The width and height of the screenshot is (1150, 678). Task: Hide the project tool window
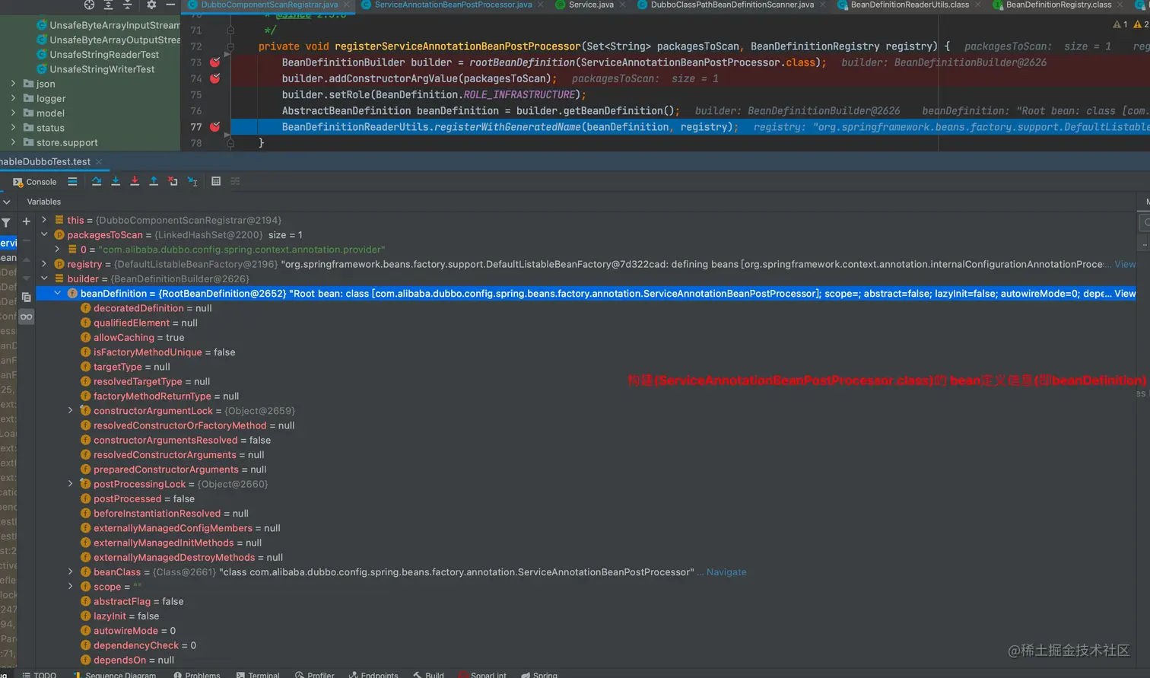point(170,5)
